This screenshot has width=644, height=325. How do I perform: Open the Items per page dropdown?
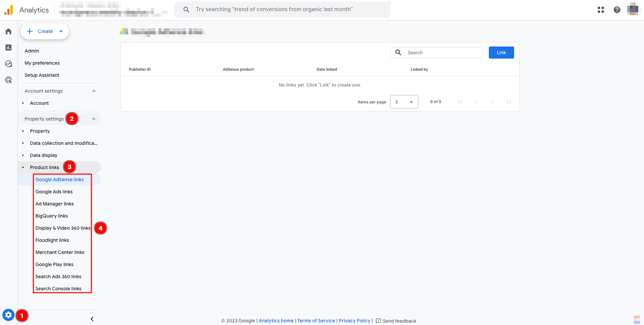(x=404, y=102)
